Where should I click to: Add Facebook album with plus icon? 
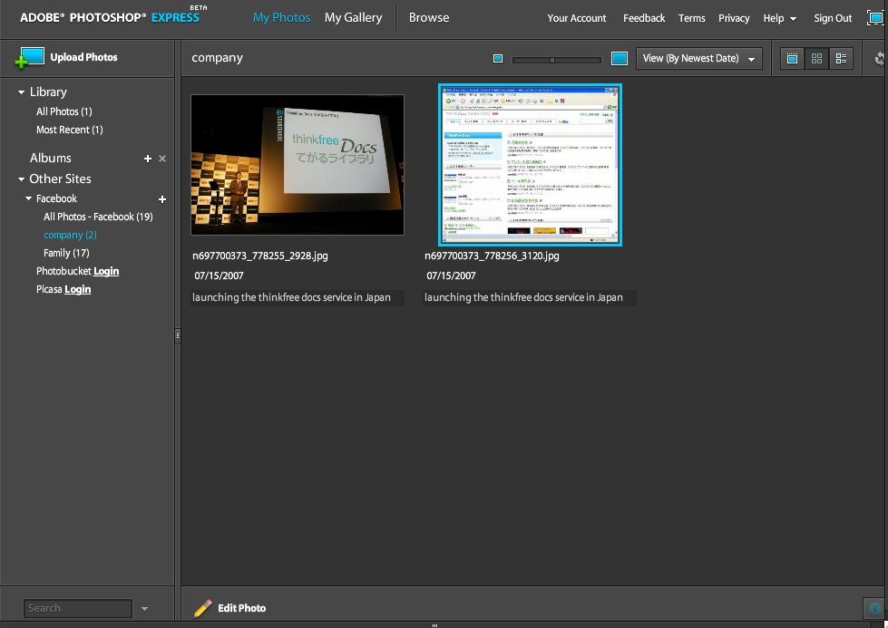pos(162,199)
